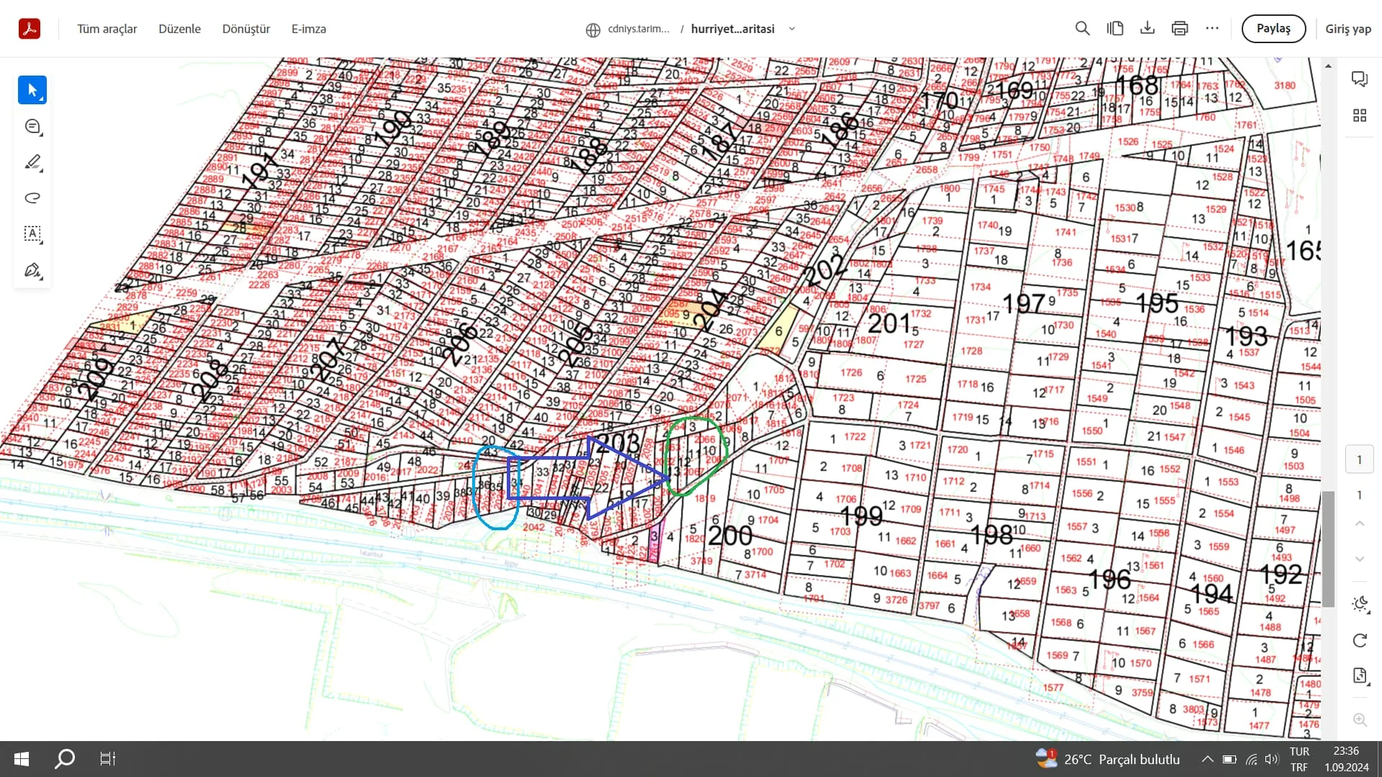Click the rotate page icon

click(1359, 640)
